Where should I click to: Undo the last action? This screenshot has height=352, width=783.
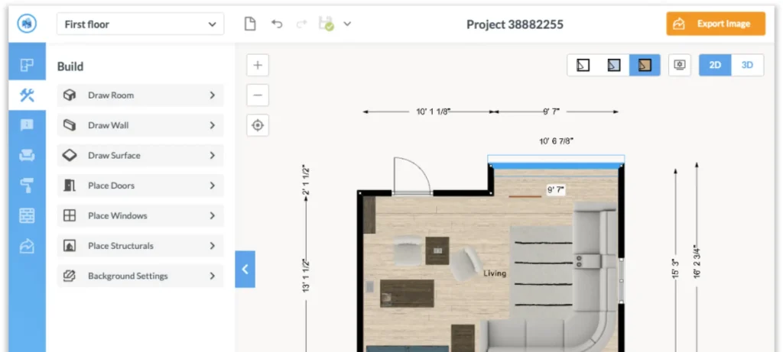[x=277, y=24]
